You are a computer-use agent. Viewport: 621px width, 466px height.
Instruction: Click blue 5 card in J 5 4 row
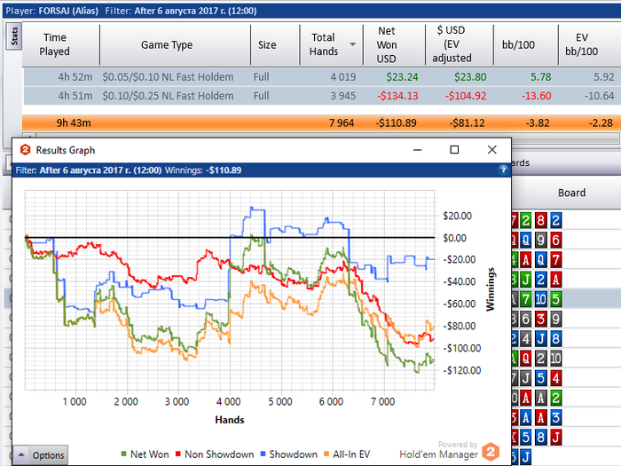[540, 378]
